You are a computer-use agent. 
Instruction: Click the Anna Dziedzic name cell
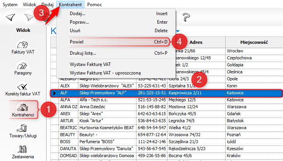pyautogui.click(x=107, y=107)
